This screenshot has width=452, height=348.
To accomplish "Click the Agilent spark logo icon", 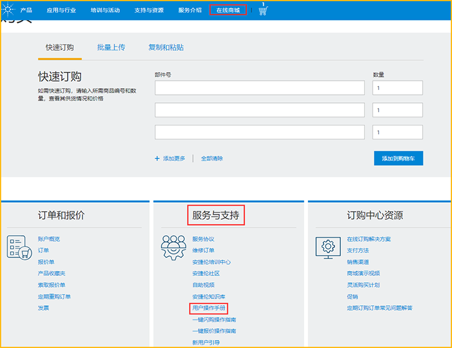I will 9,10.
